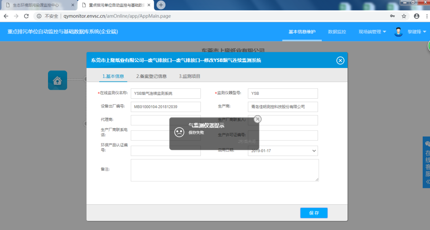This screenshot has width=430, height=230.
Task: Switch to the 2.备案登记信息 tab
Action: pyautogui.click(x=151, y=76)
